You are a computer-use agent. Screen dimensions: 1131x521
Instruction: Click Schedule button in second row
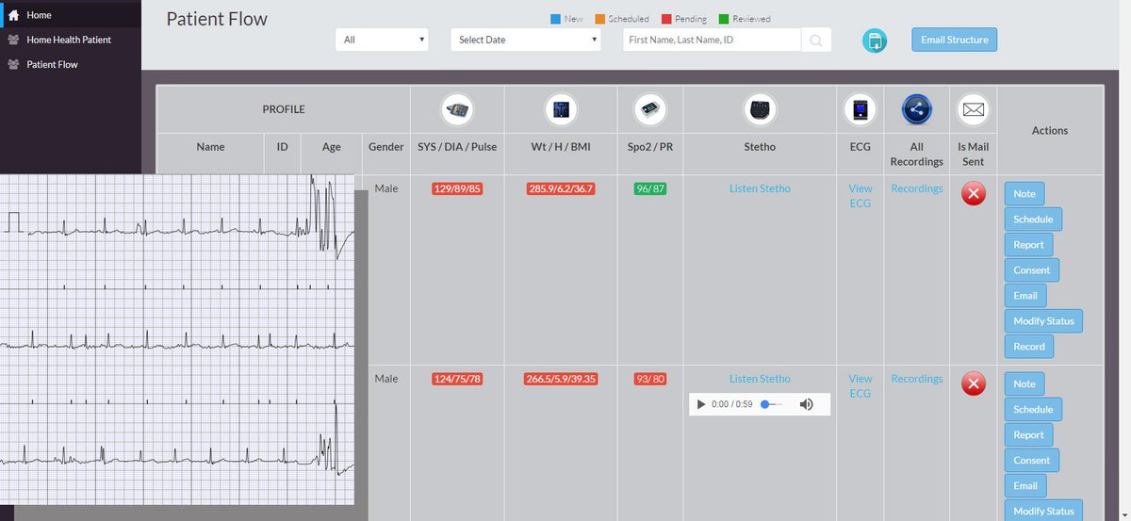pos(1033,410)
